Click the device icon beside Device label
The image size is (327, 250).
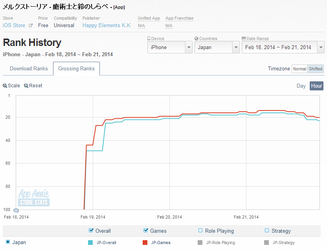point(149,39)
